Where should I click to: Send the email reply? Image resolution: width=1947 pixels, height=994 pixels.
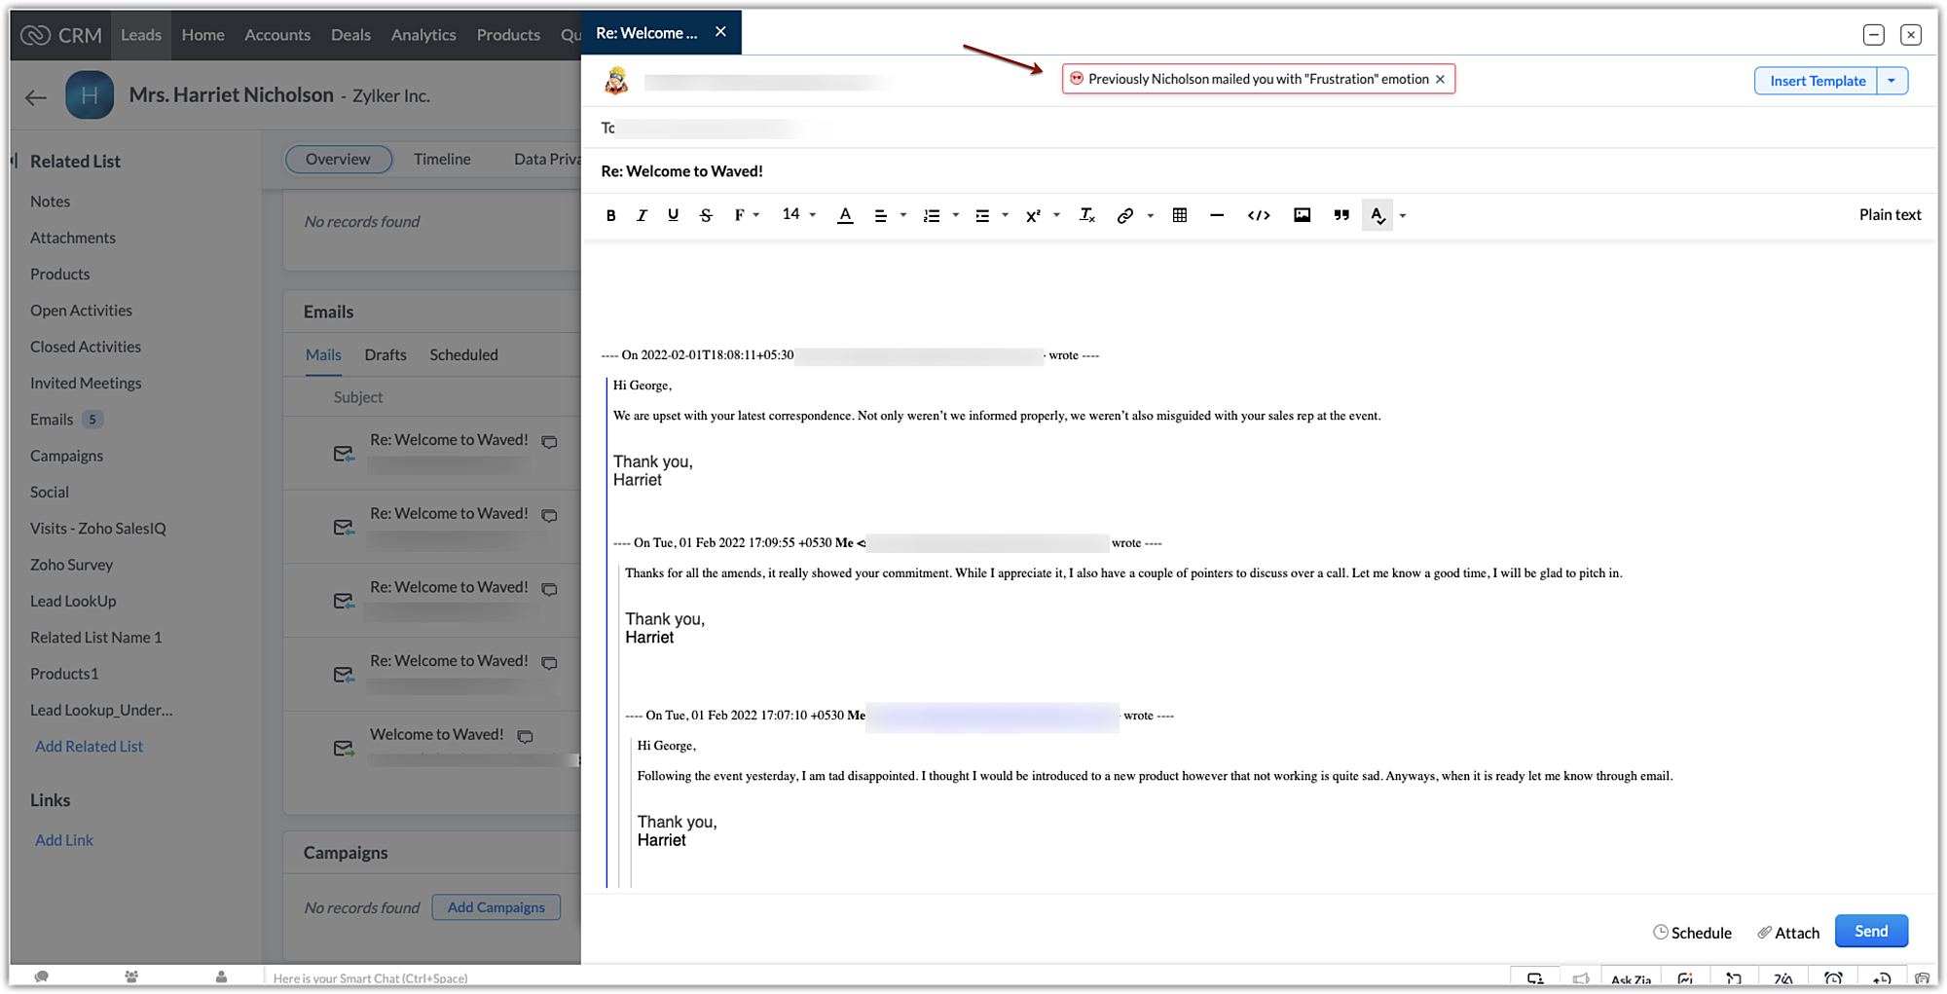coord(1870,931)
